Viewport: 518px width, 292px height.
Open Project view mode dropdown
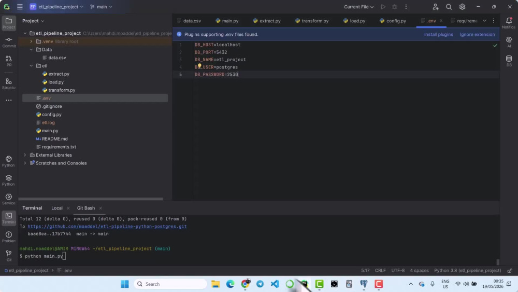(33, 21)
